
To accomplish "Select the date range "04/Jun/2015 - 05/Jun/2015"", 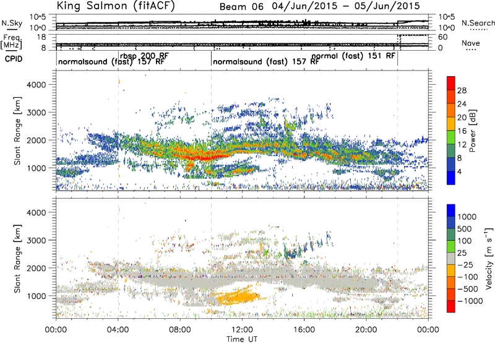I will (x=346, y=6).
